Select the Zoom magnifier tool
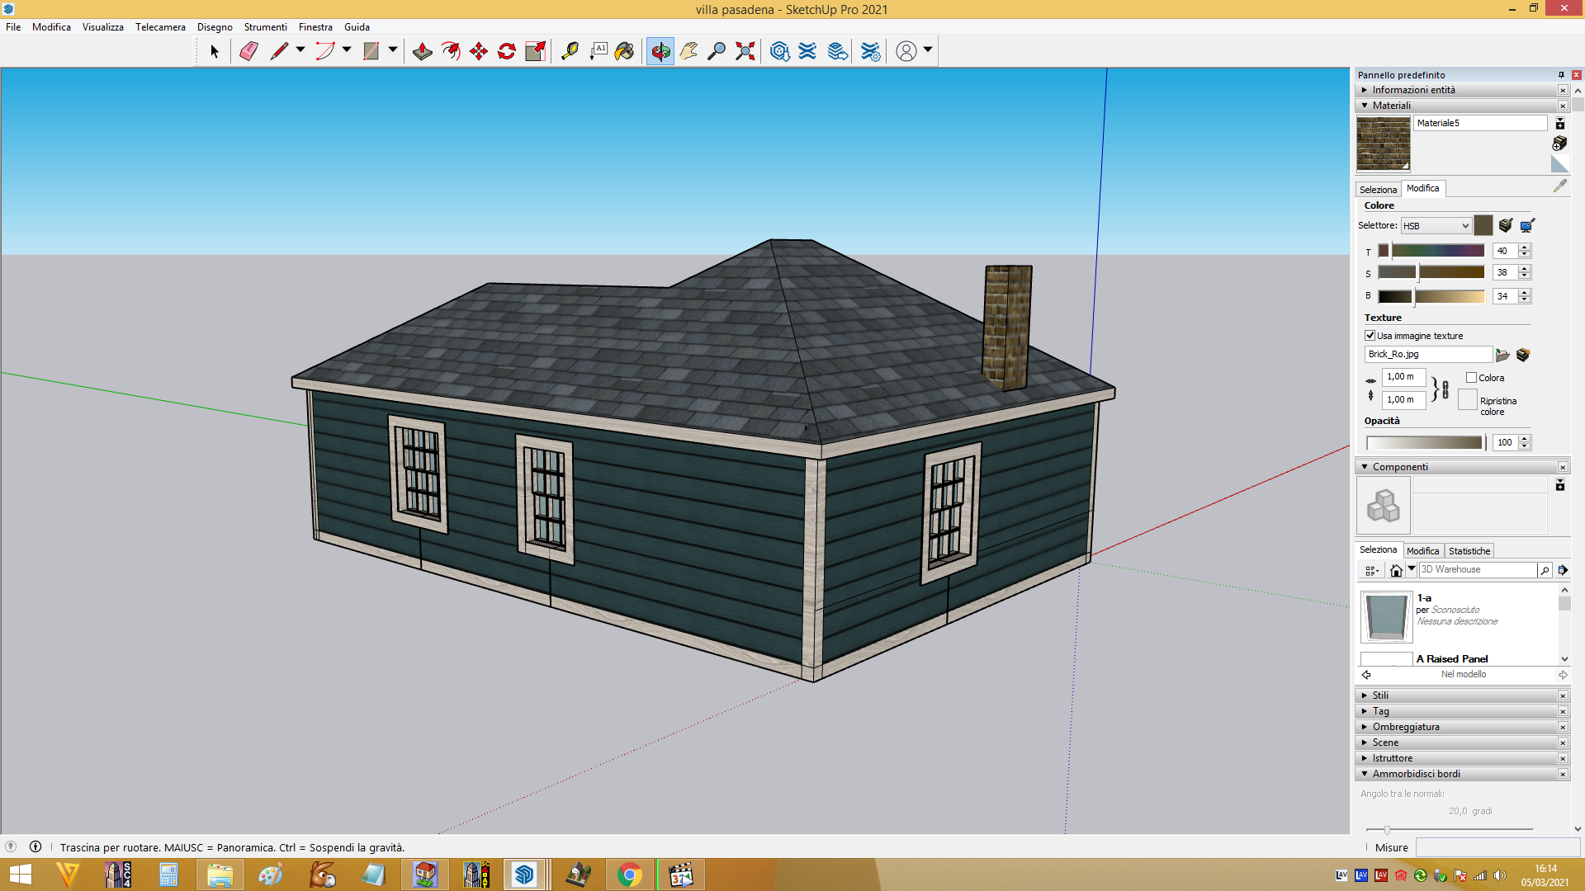The width and height of the screenshot is (1585, 891). pyautogui.click(x=717, y=51)
